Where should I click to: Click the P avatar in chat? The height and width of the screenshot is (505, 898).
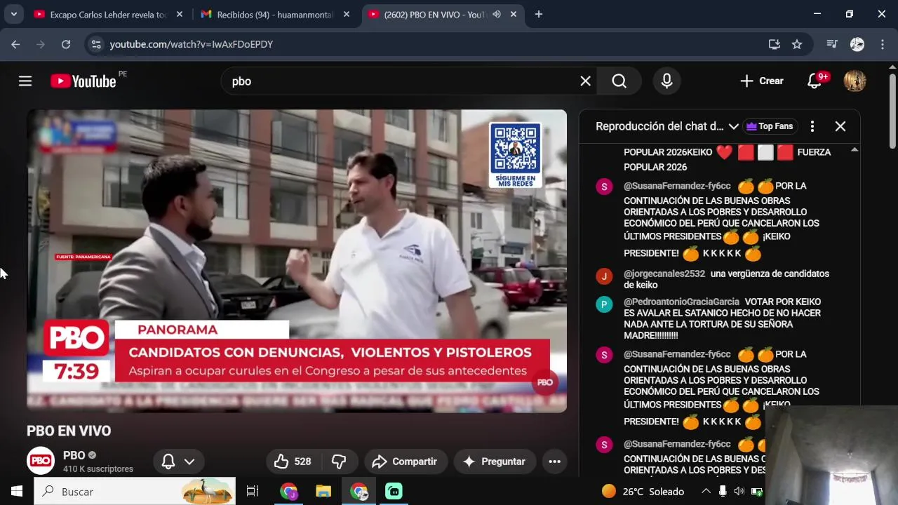(604, 304)
